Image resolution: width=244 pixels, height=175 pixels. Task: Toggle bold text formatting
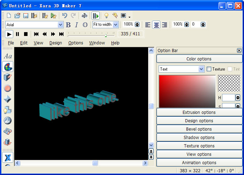coord(68,25)
